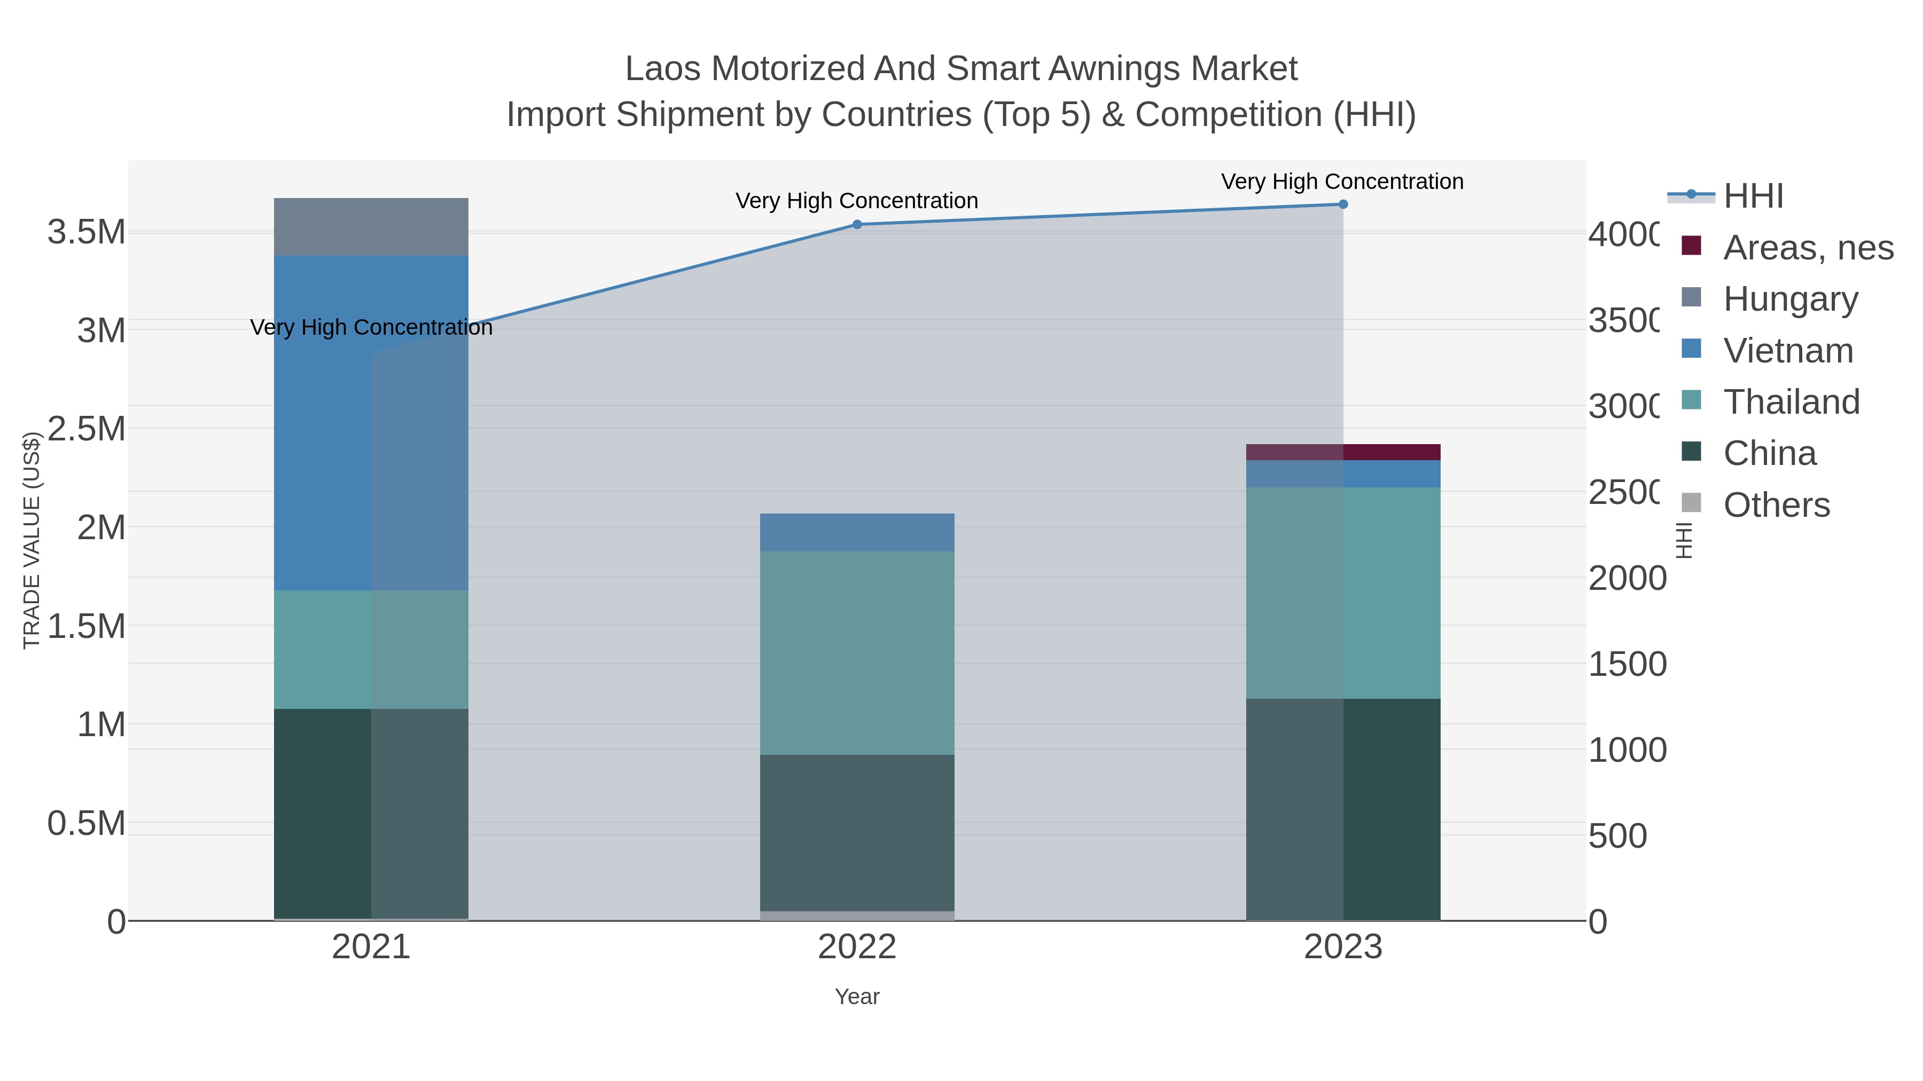Click the Hungary segment of 2021 bar
The width and height of the screenshot is (1923, 1081).
tap(371, 227)
